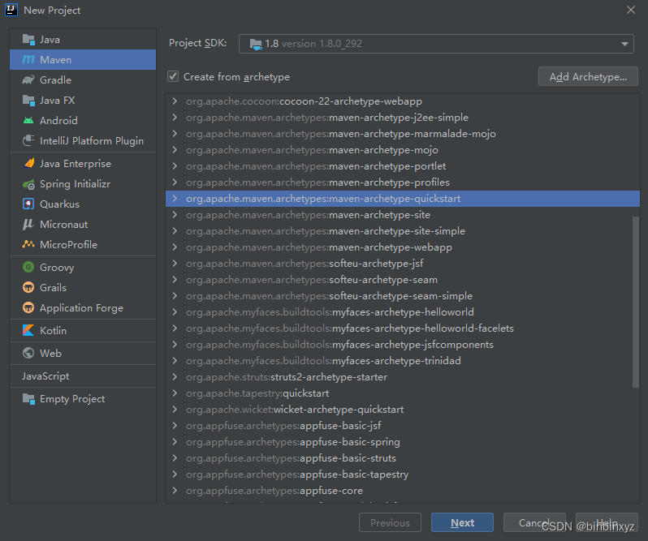This screenshot has height=541, width=648.
Task: Click the Empty Project folder icon
Action: coord(28,398)
